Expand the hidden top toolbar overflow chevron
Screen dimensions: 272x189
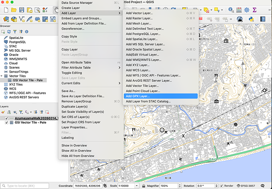270,10
